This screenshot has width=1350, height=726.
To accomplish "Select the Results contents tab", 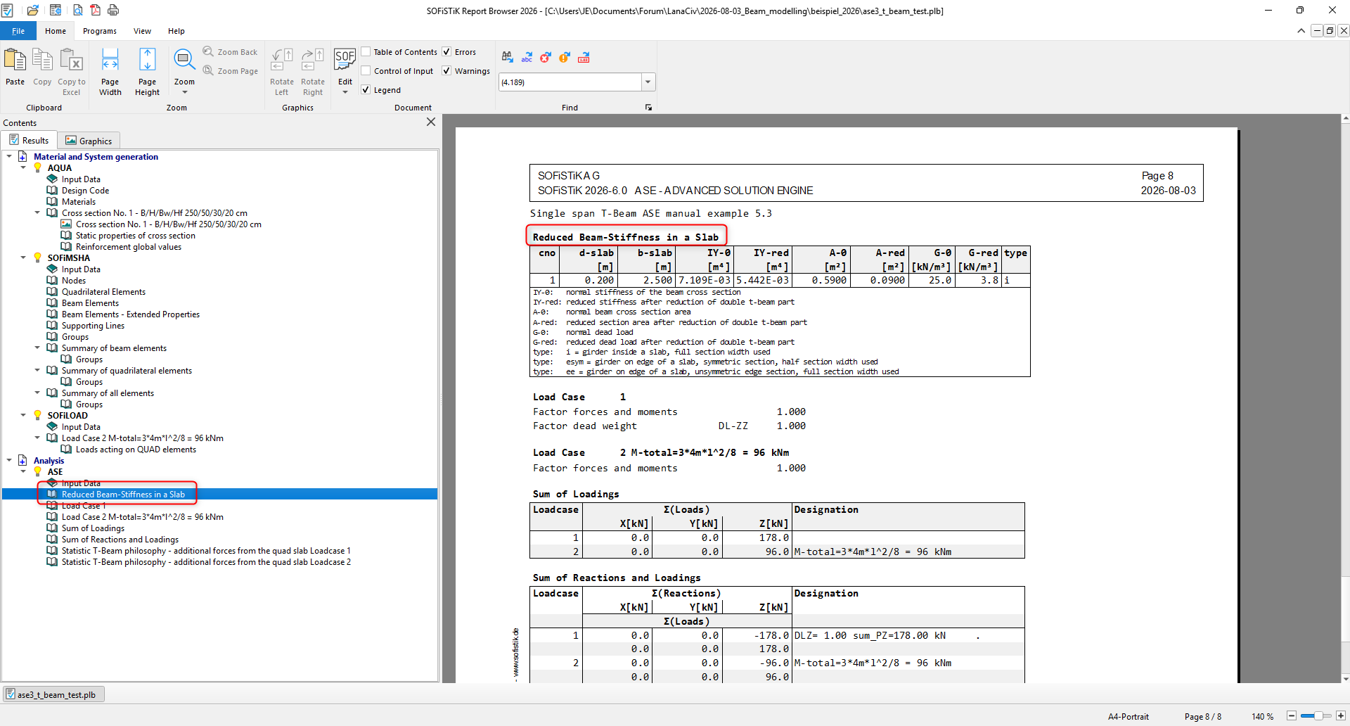I will click(29, 141).
